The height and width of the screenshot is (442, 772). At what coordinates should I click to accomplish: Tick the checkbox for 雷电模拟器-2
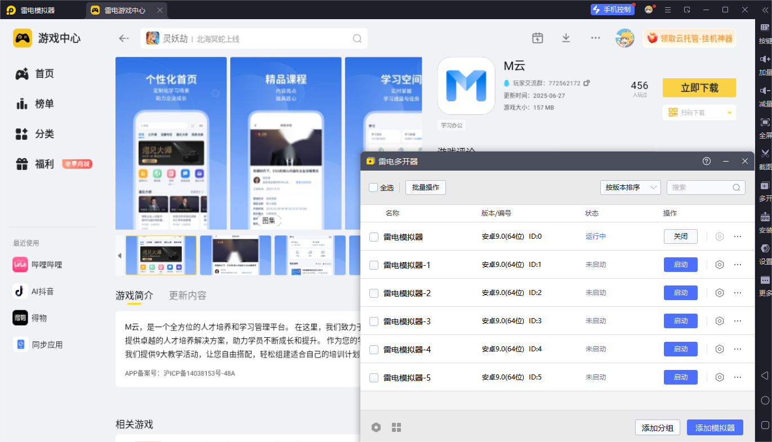click(x=374, y=293)
